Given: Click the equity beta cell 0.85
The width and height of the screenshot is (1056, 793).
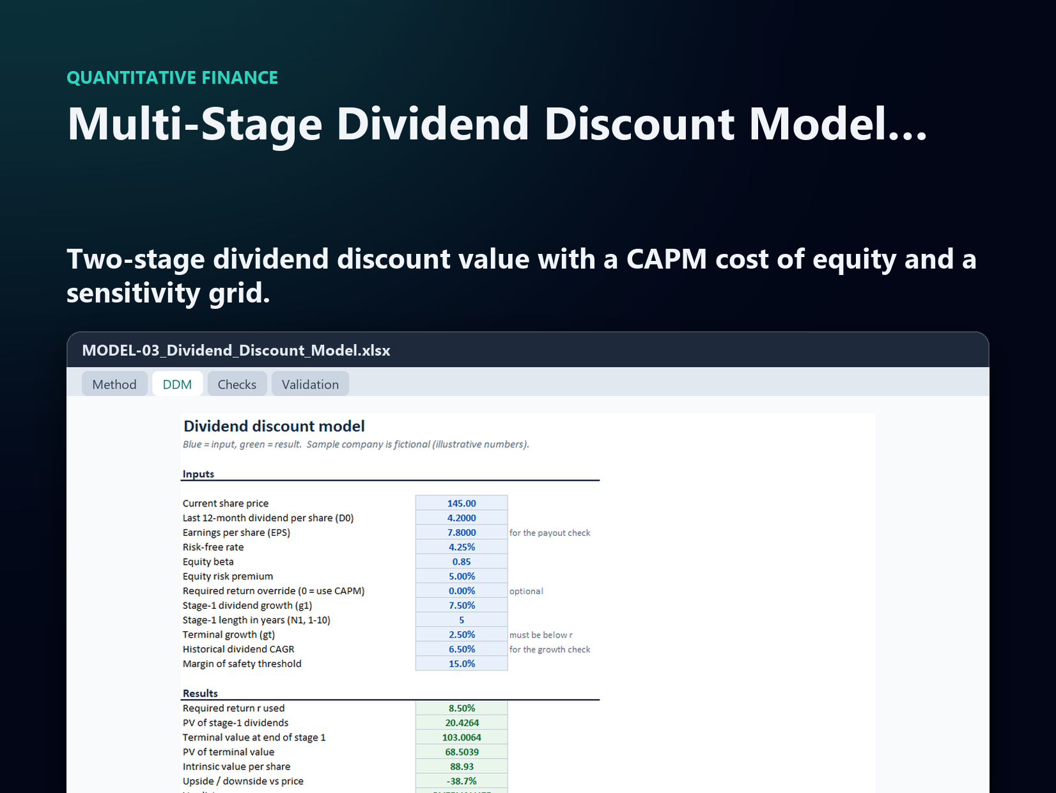Looking at the screenshot, I should pyautogui.click(x=462, y=561).
